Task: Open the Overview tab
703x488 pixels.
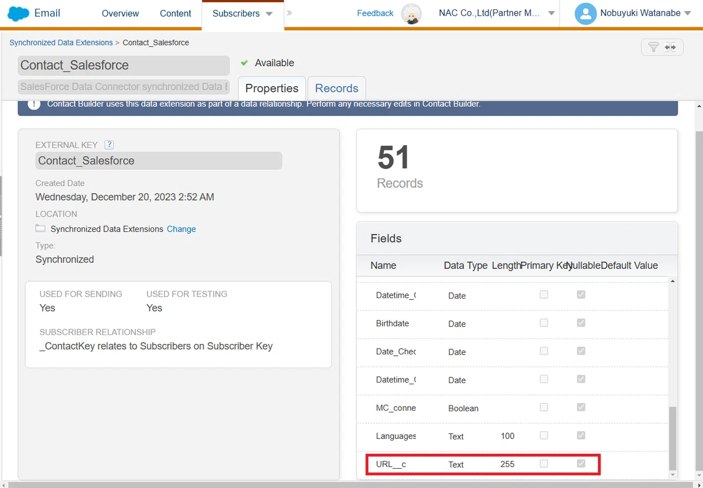Action: coord(120,13)
